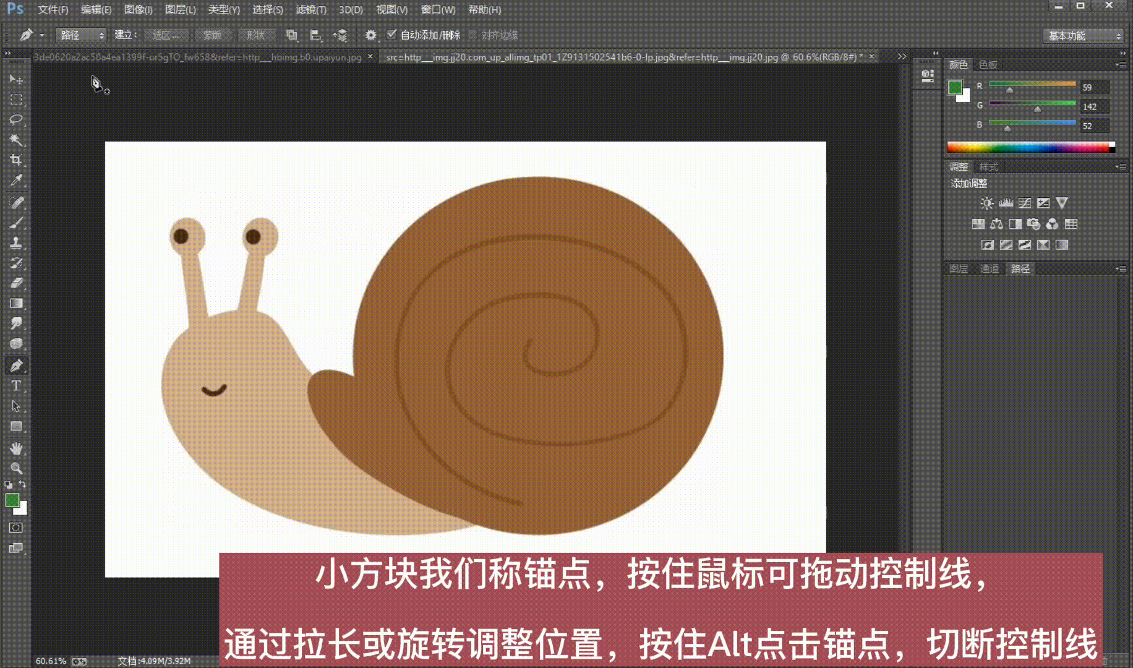The width and height of the screenshot is (1133, 668).
Task: Select the Eraser tool
Action: (x=16, y=283)
